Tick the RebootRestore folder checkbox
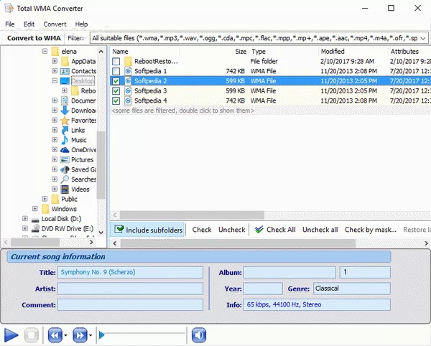431x346 pixels. 116,62
